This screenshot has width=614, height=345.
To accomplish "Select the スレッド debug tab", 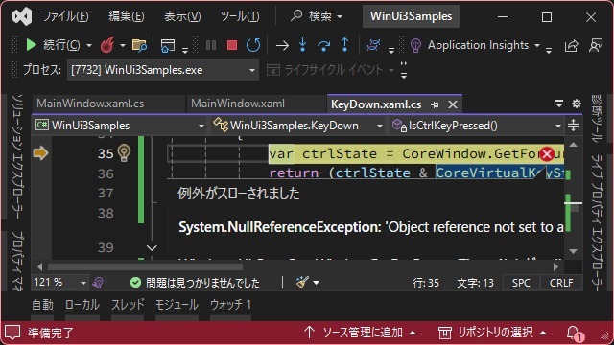I will [x=128, y=305].
